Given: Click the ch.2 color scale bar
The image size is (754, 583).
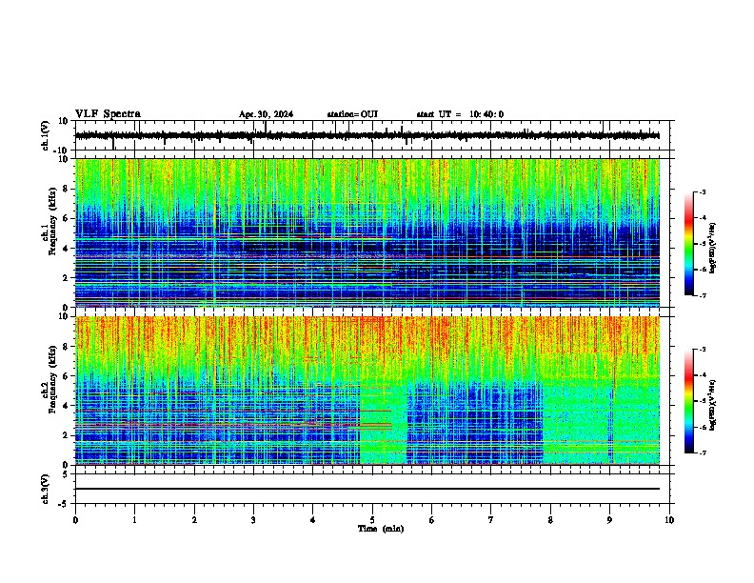Looking at the screenshot, I should pos(689,401).
